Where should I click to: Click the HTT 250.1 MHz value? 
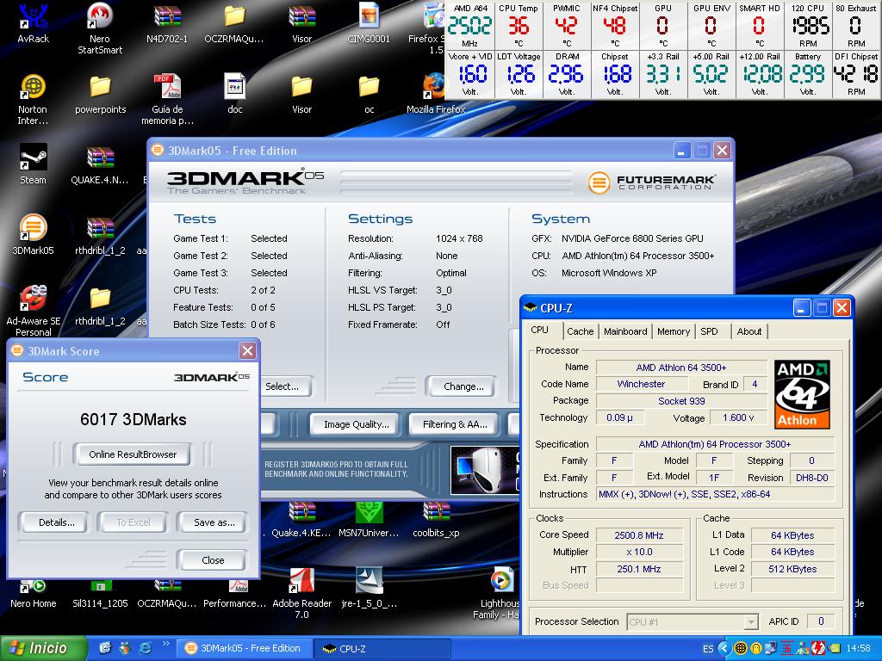coord(638,569)
